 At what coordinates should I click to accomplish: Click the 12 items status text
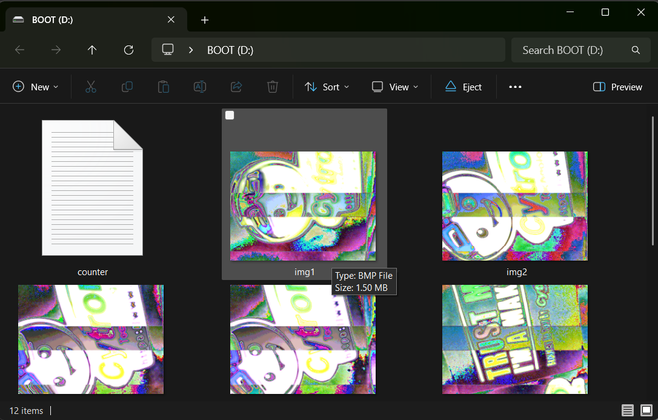click(x=26, y=411)
